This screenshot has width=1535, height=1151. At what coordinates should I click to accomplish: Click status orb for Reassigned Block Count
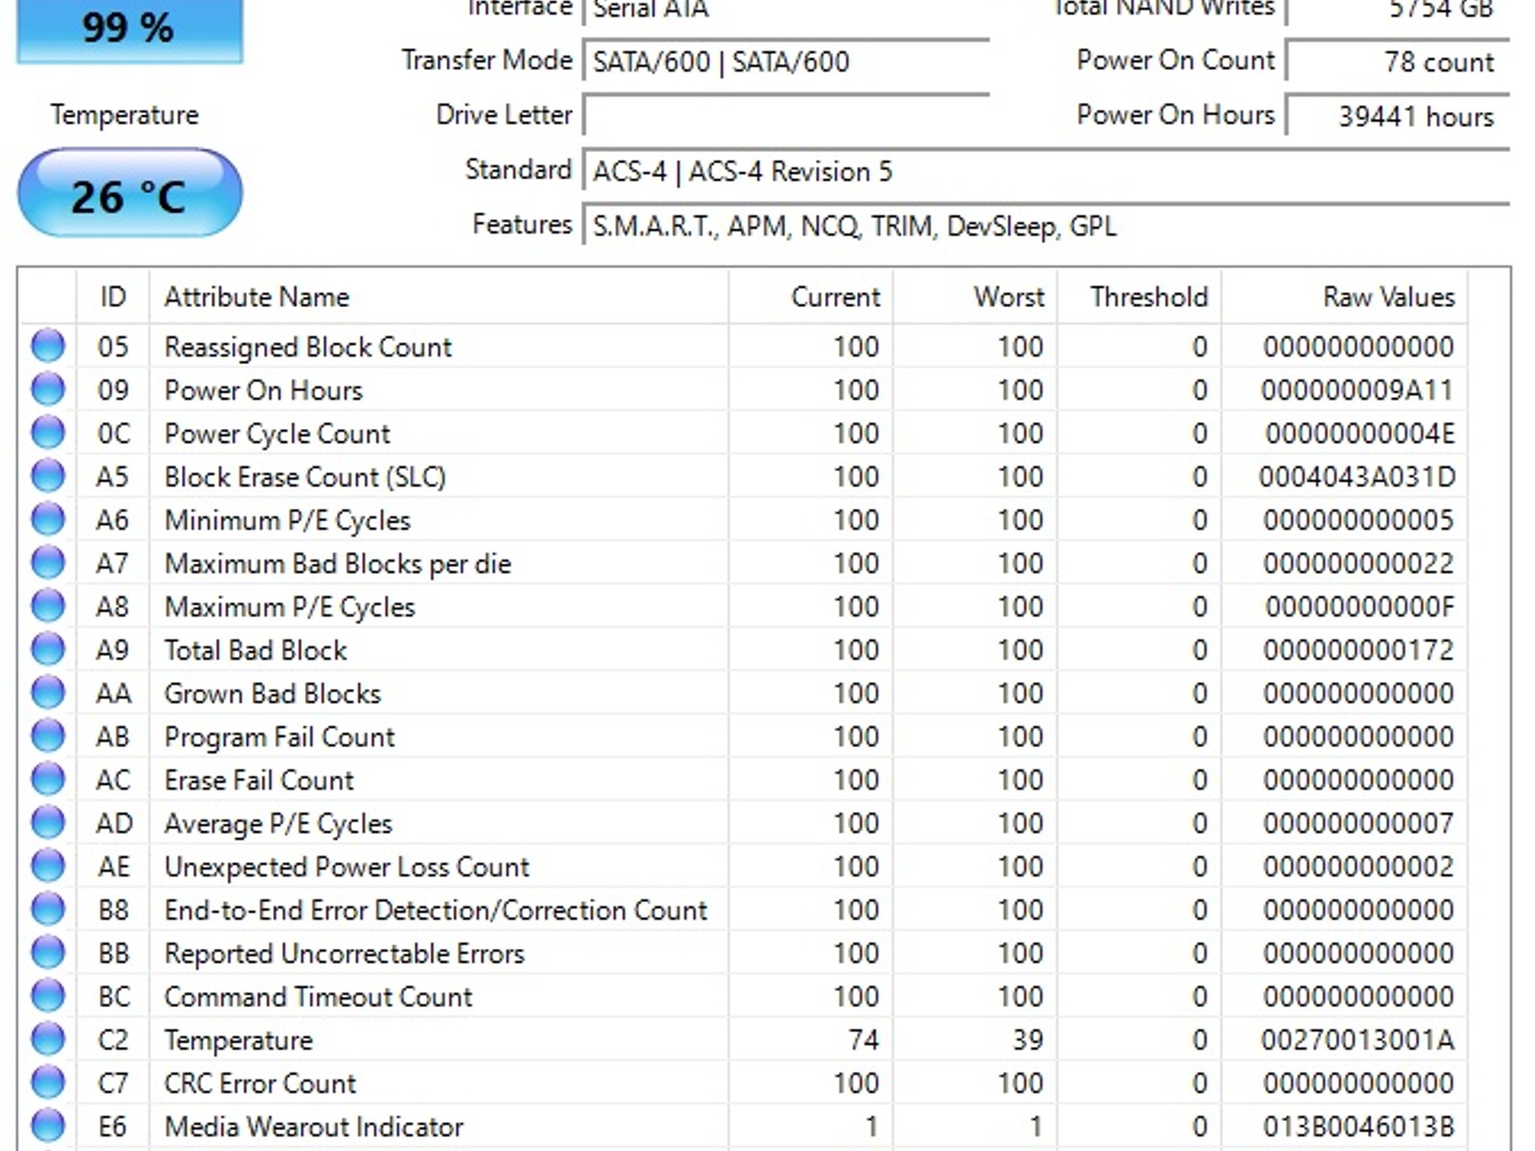click(x=48, y=346)
